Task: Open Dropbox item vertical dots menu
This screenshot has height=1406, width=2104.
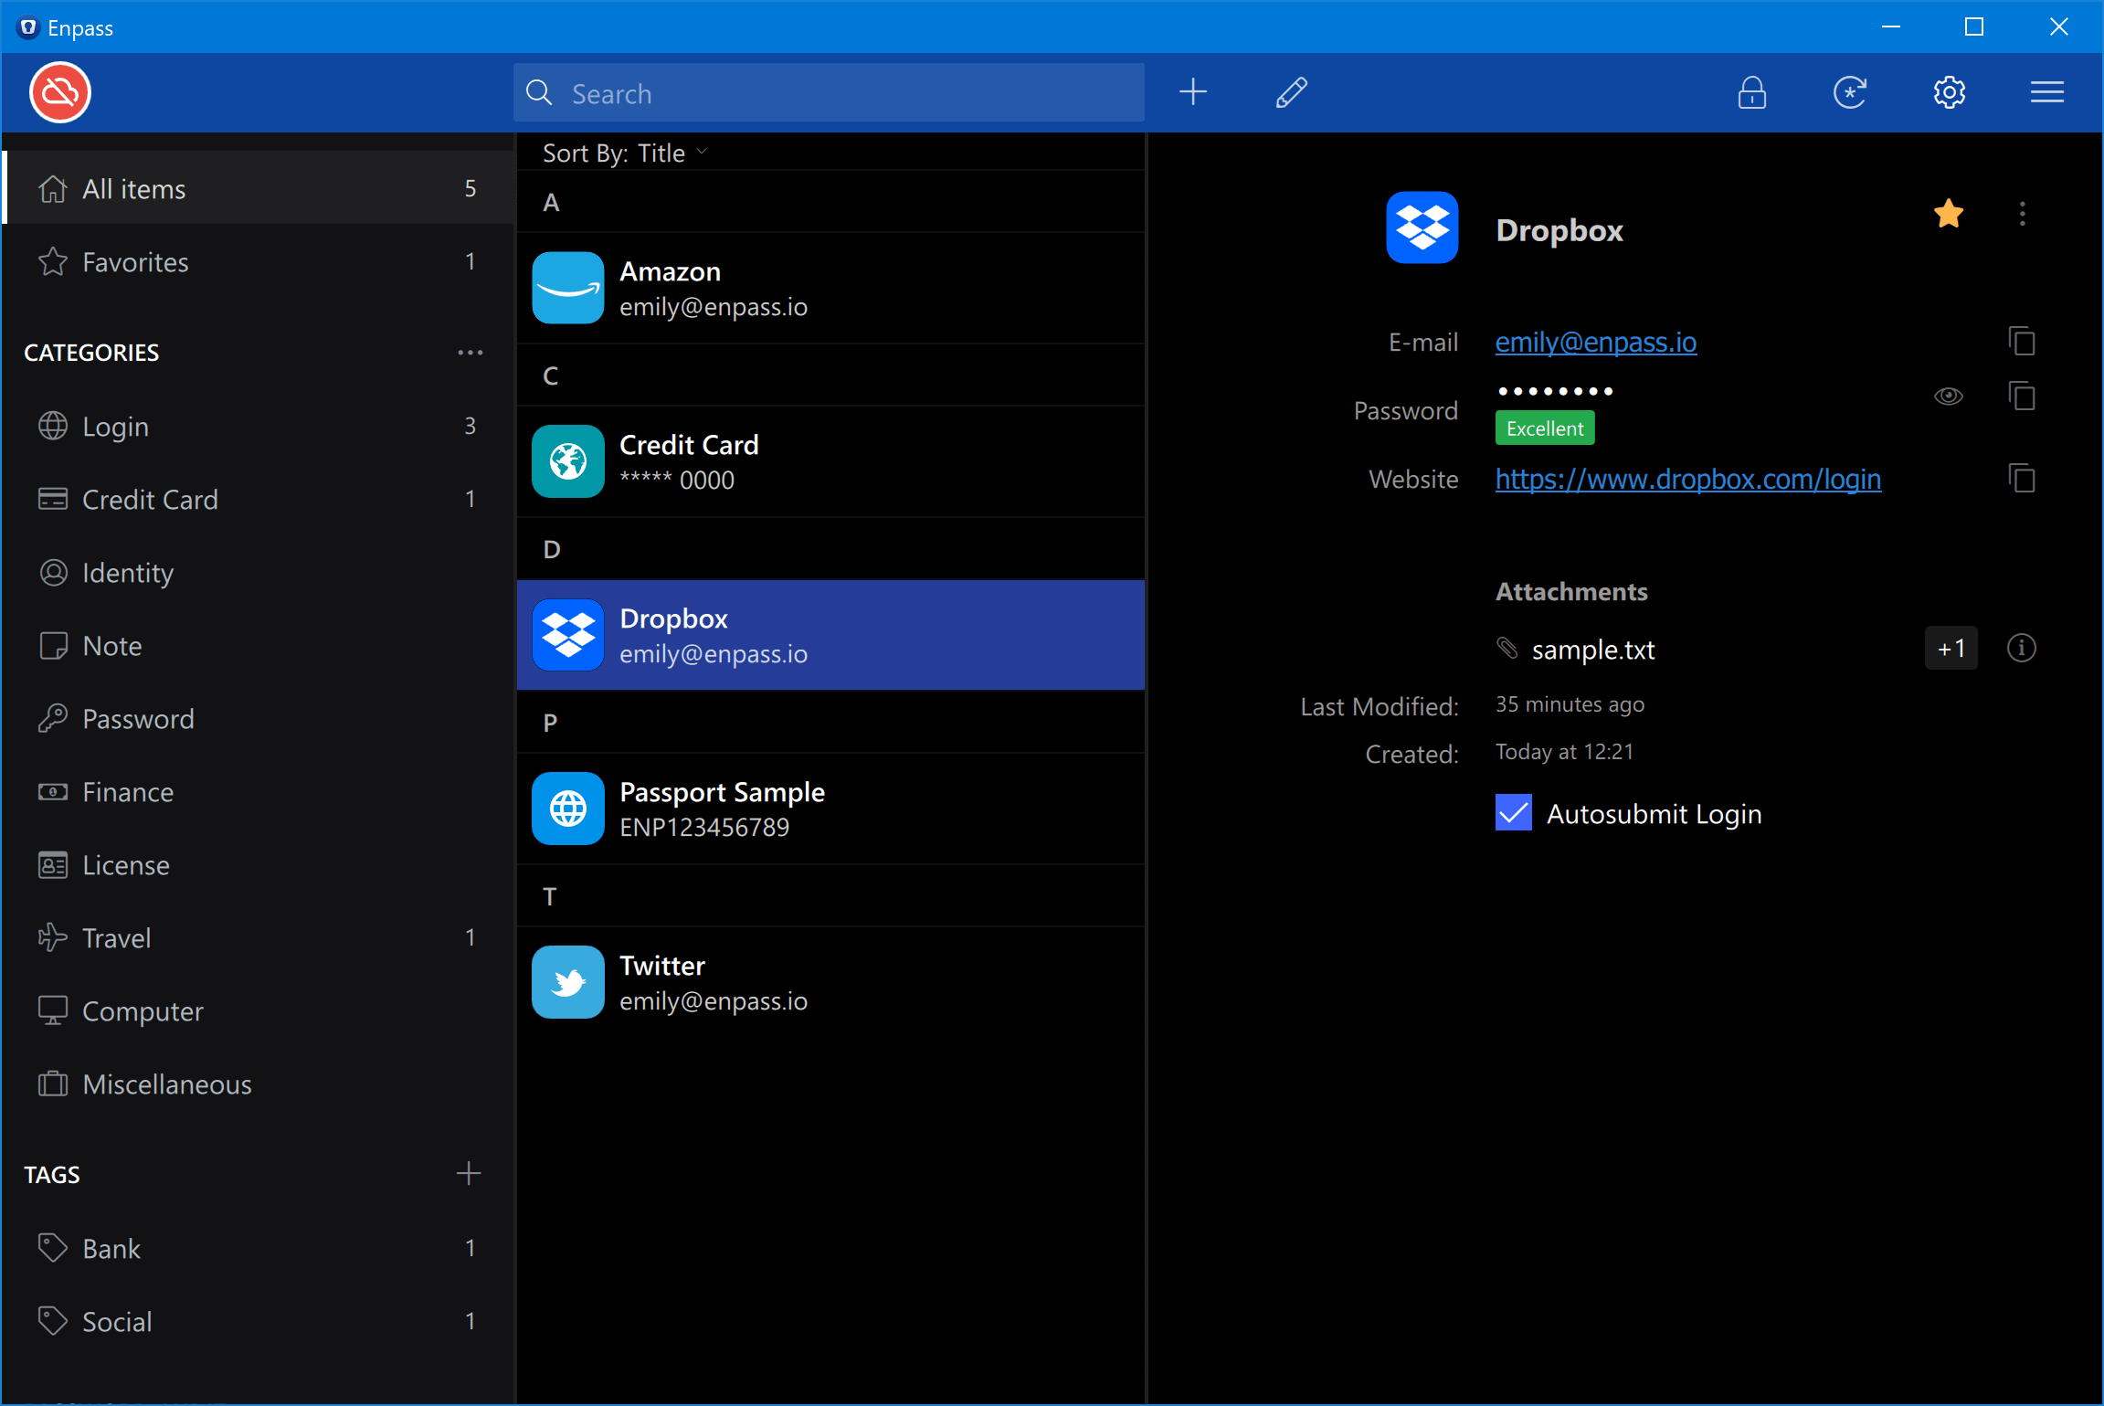Action: (2023, 214)
